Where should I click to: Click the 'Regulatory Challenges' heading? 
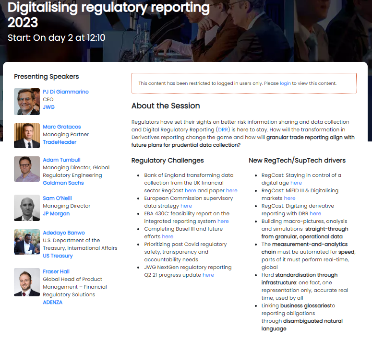(x=168, y=161)
